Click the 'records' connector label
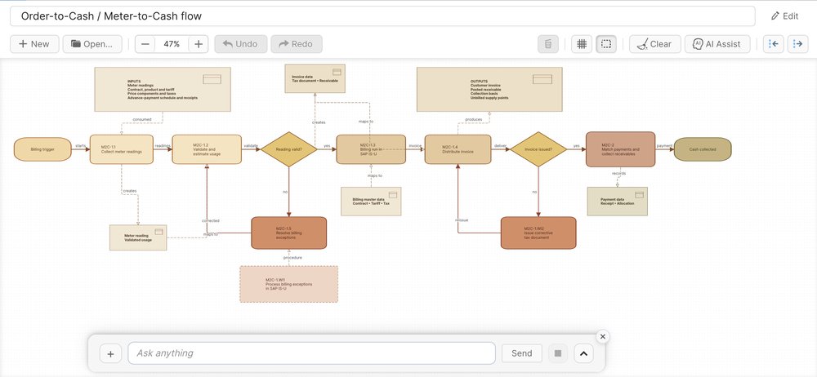The image size is (817, 377). (619, 173)
